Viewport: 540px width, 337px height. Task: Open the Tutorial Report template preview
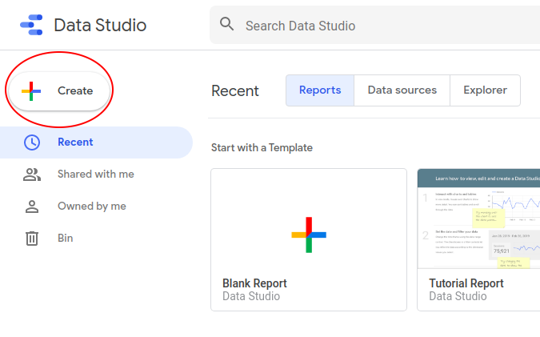pyautogui.click(x=478, y=219)
